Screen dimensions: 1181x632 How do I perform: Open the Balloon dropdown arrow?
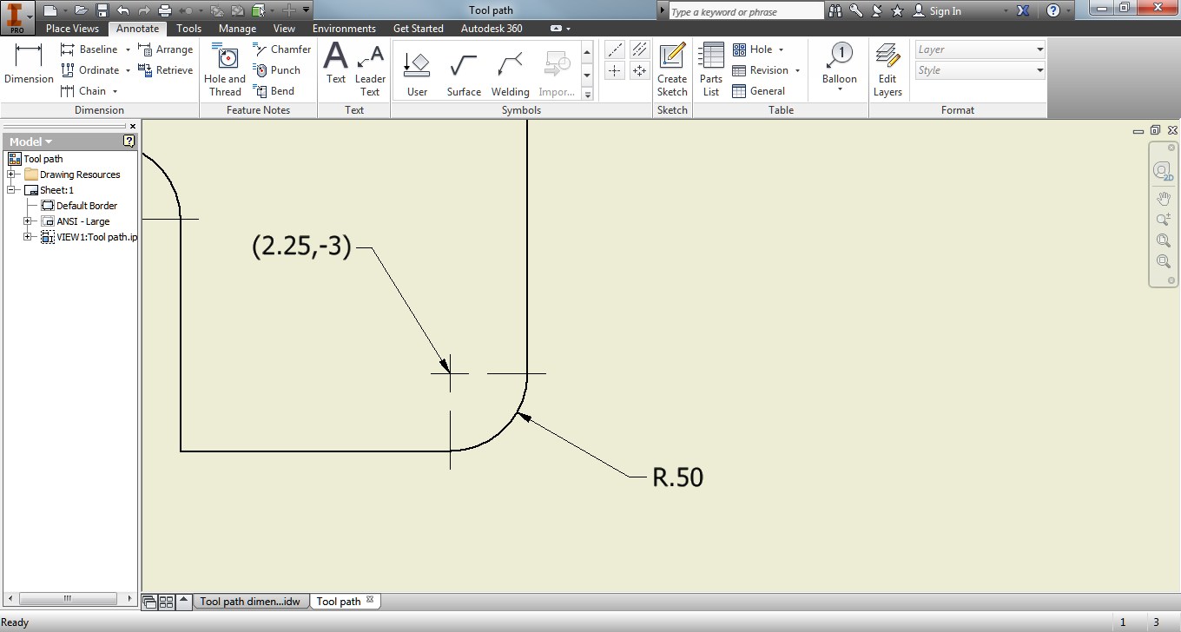[839, 87]
